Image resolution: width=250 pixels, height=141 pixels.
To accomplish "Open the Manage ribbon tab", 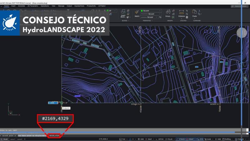I will coord(61,6).
